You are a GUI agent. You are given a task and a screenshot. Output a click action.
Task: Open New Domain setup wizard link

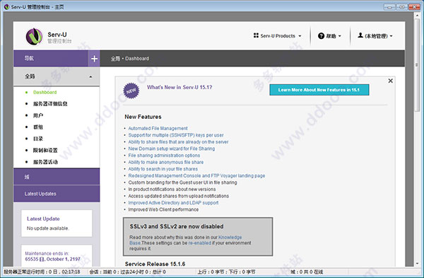(172, 149)
